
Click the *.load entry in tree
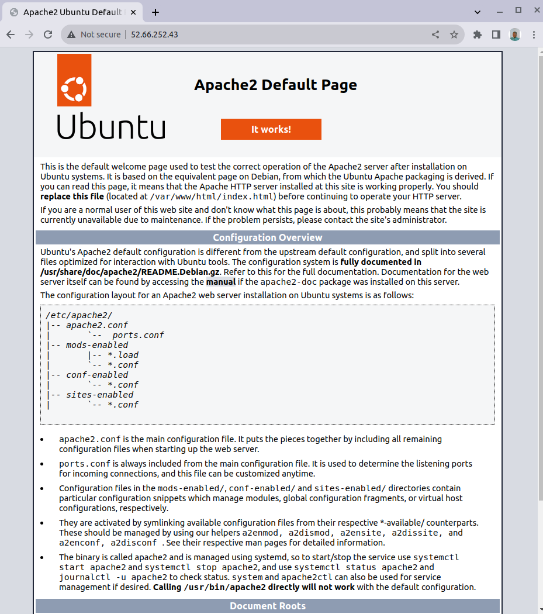pos(123,355)
